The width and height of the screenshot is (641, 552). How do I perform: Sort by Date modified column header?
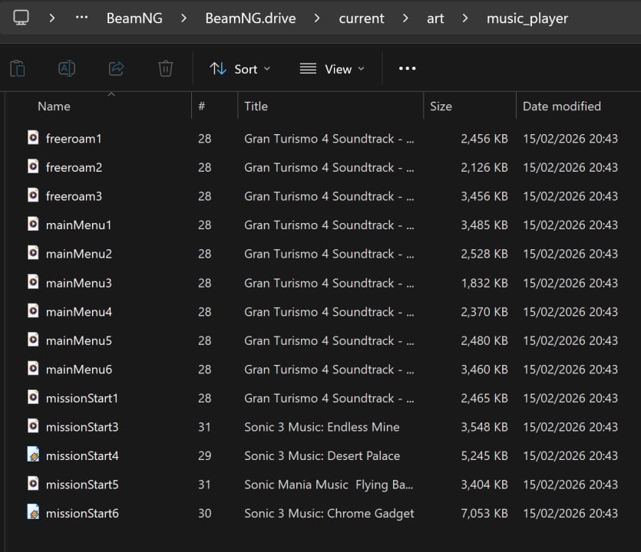point(562,107)
